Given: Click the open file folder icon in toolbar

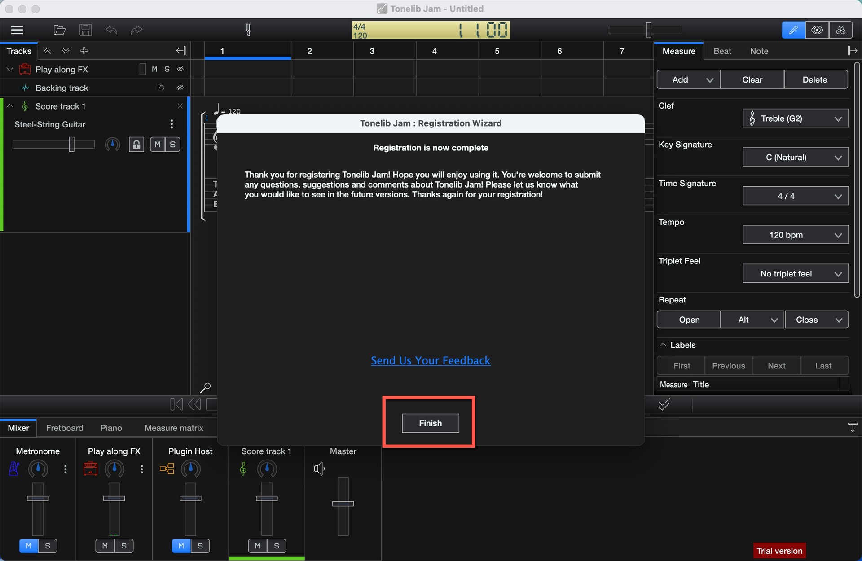Looking at the screenshot, I should click(x=59, y=30).
